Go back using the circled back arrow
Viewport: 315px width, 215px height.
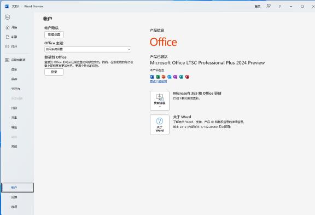click(x=8, y=18)
